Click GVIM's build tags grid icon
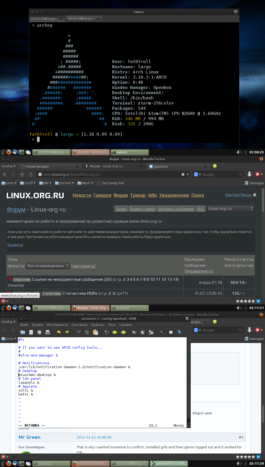The height and width of the screenshot is (467, 265). pyautogui.click(x=171, y=332)
